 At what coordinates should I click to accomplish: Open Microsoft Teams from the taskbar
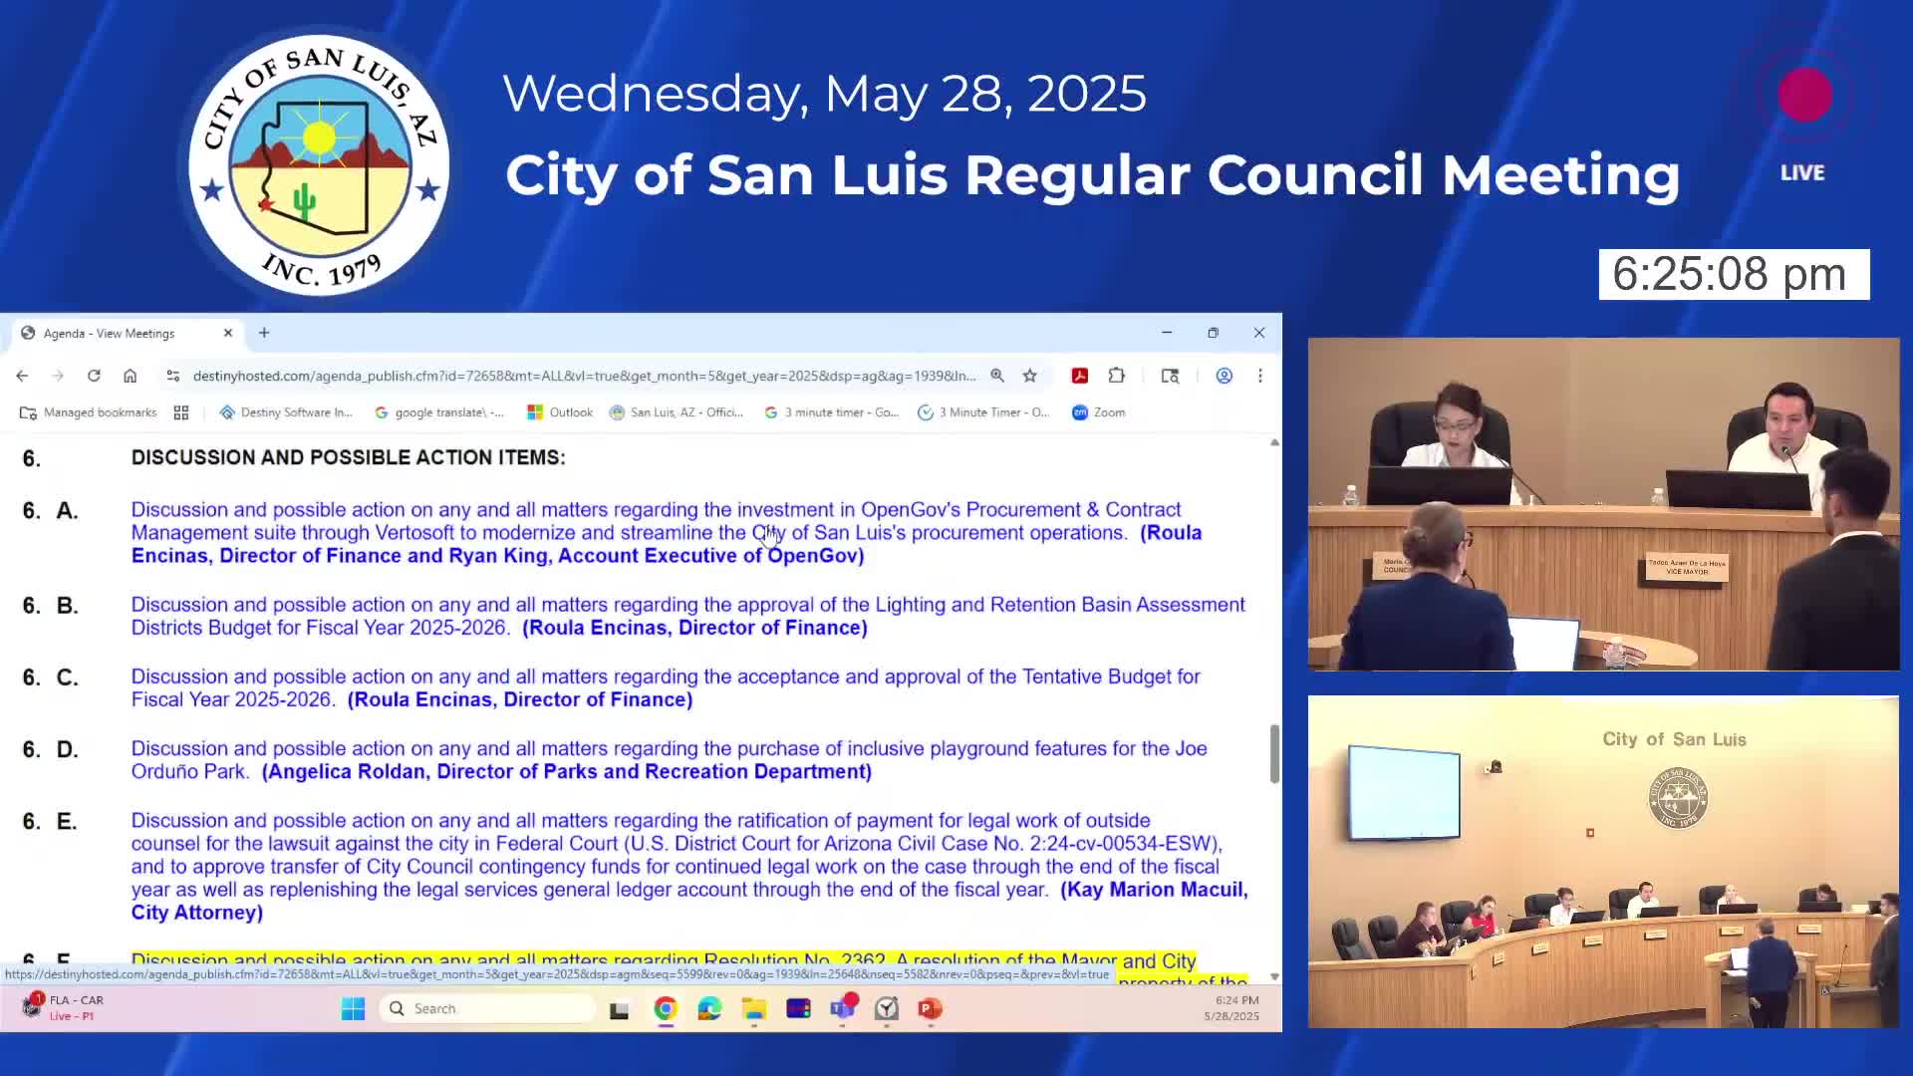click(844, 1009)
